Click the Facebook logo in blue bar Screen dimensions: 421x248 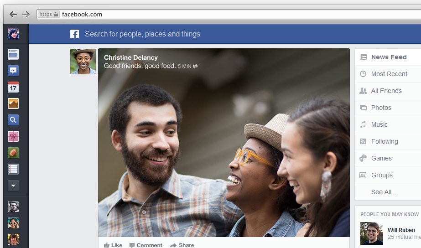point(75,34)
